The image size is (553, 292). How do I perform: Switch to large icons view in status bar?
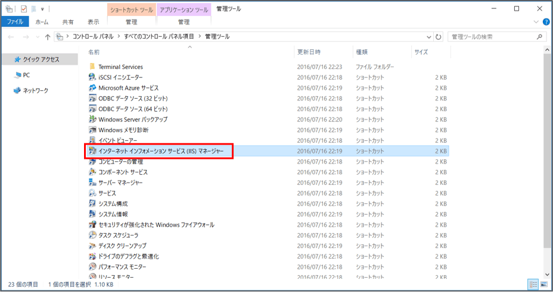(x=543, y=285)
